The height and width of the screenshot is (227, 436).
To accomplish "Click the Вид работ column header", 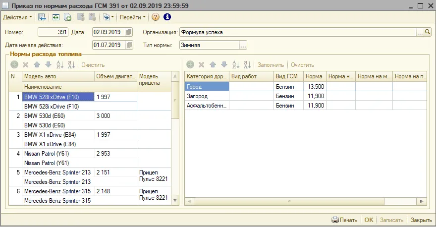I will [251, 76].
